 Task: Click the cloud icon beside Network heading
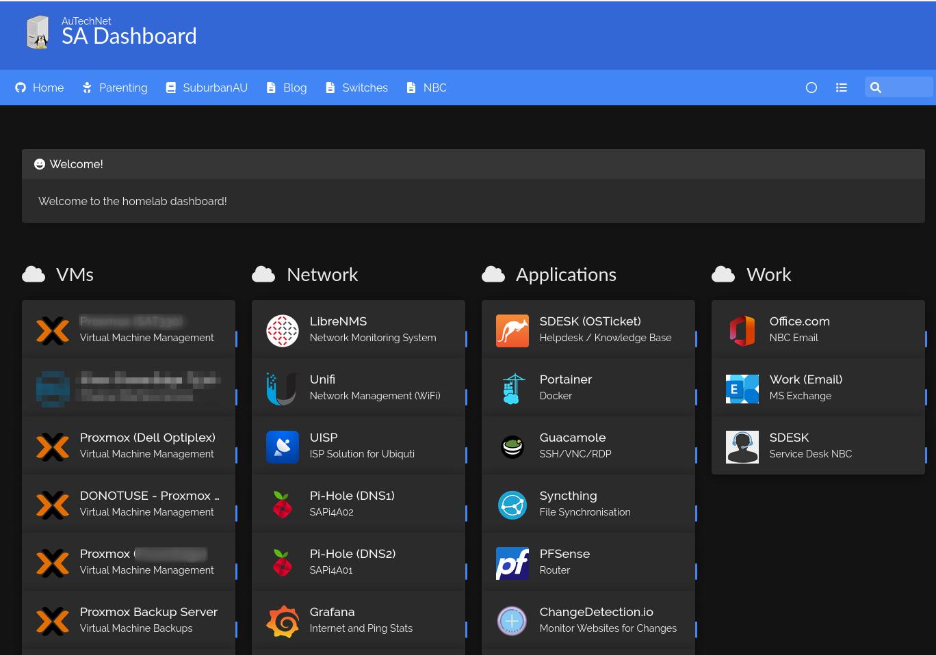263,274
